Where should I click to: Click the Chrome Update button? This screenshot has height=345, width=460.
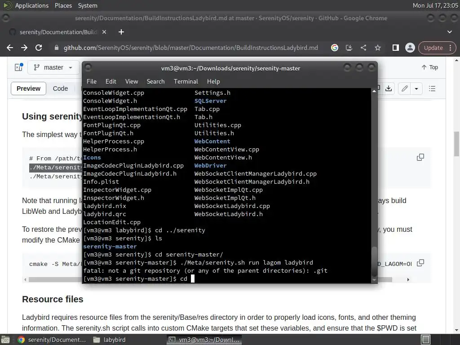click(x=433, y=48)
